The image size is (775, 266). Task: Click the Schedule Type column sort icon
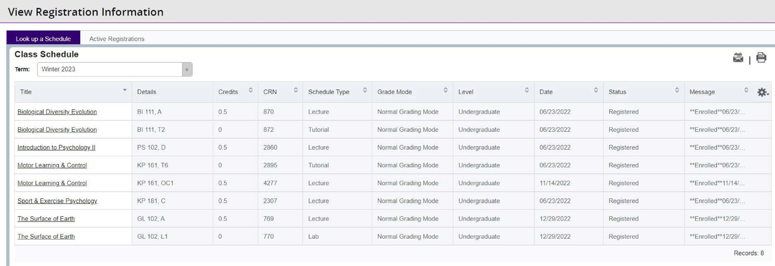[x=364, y=91]
